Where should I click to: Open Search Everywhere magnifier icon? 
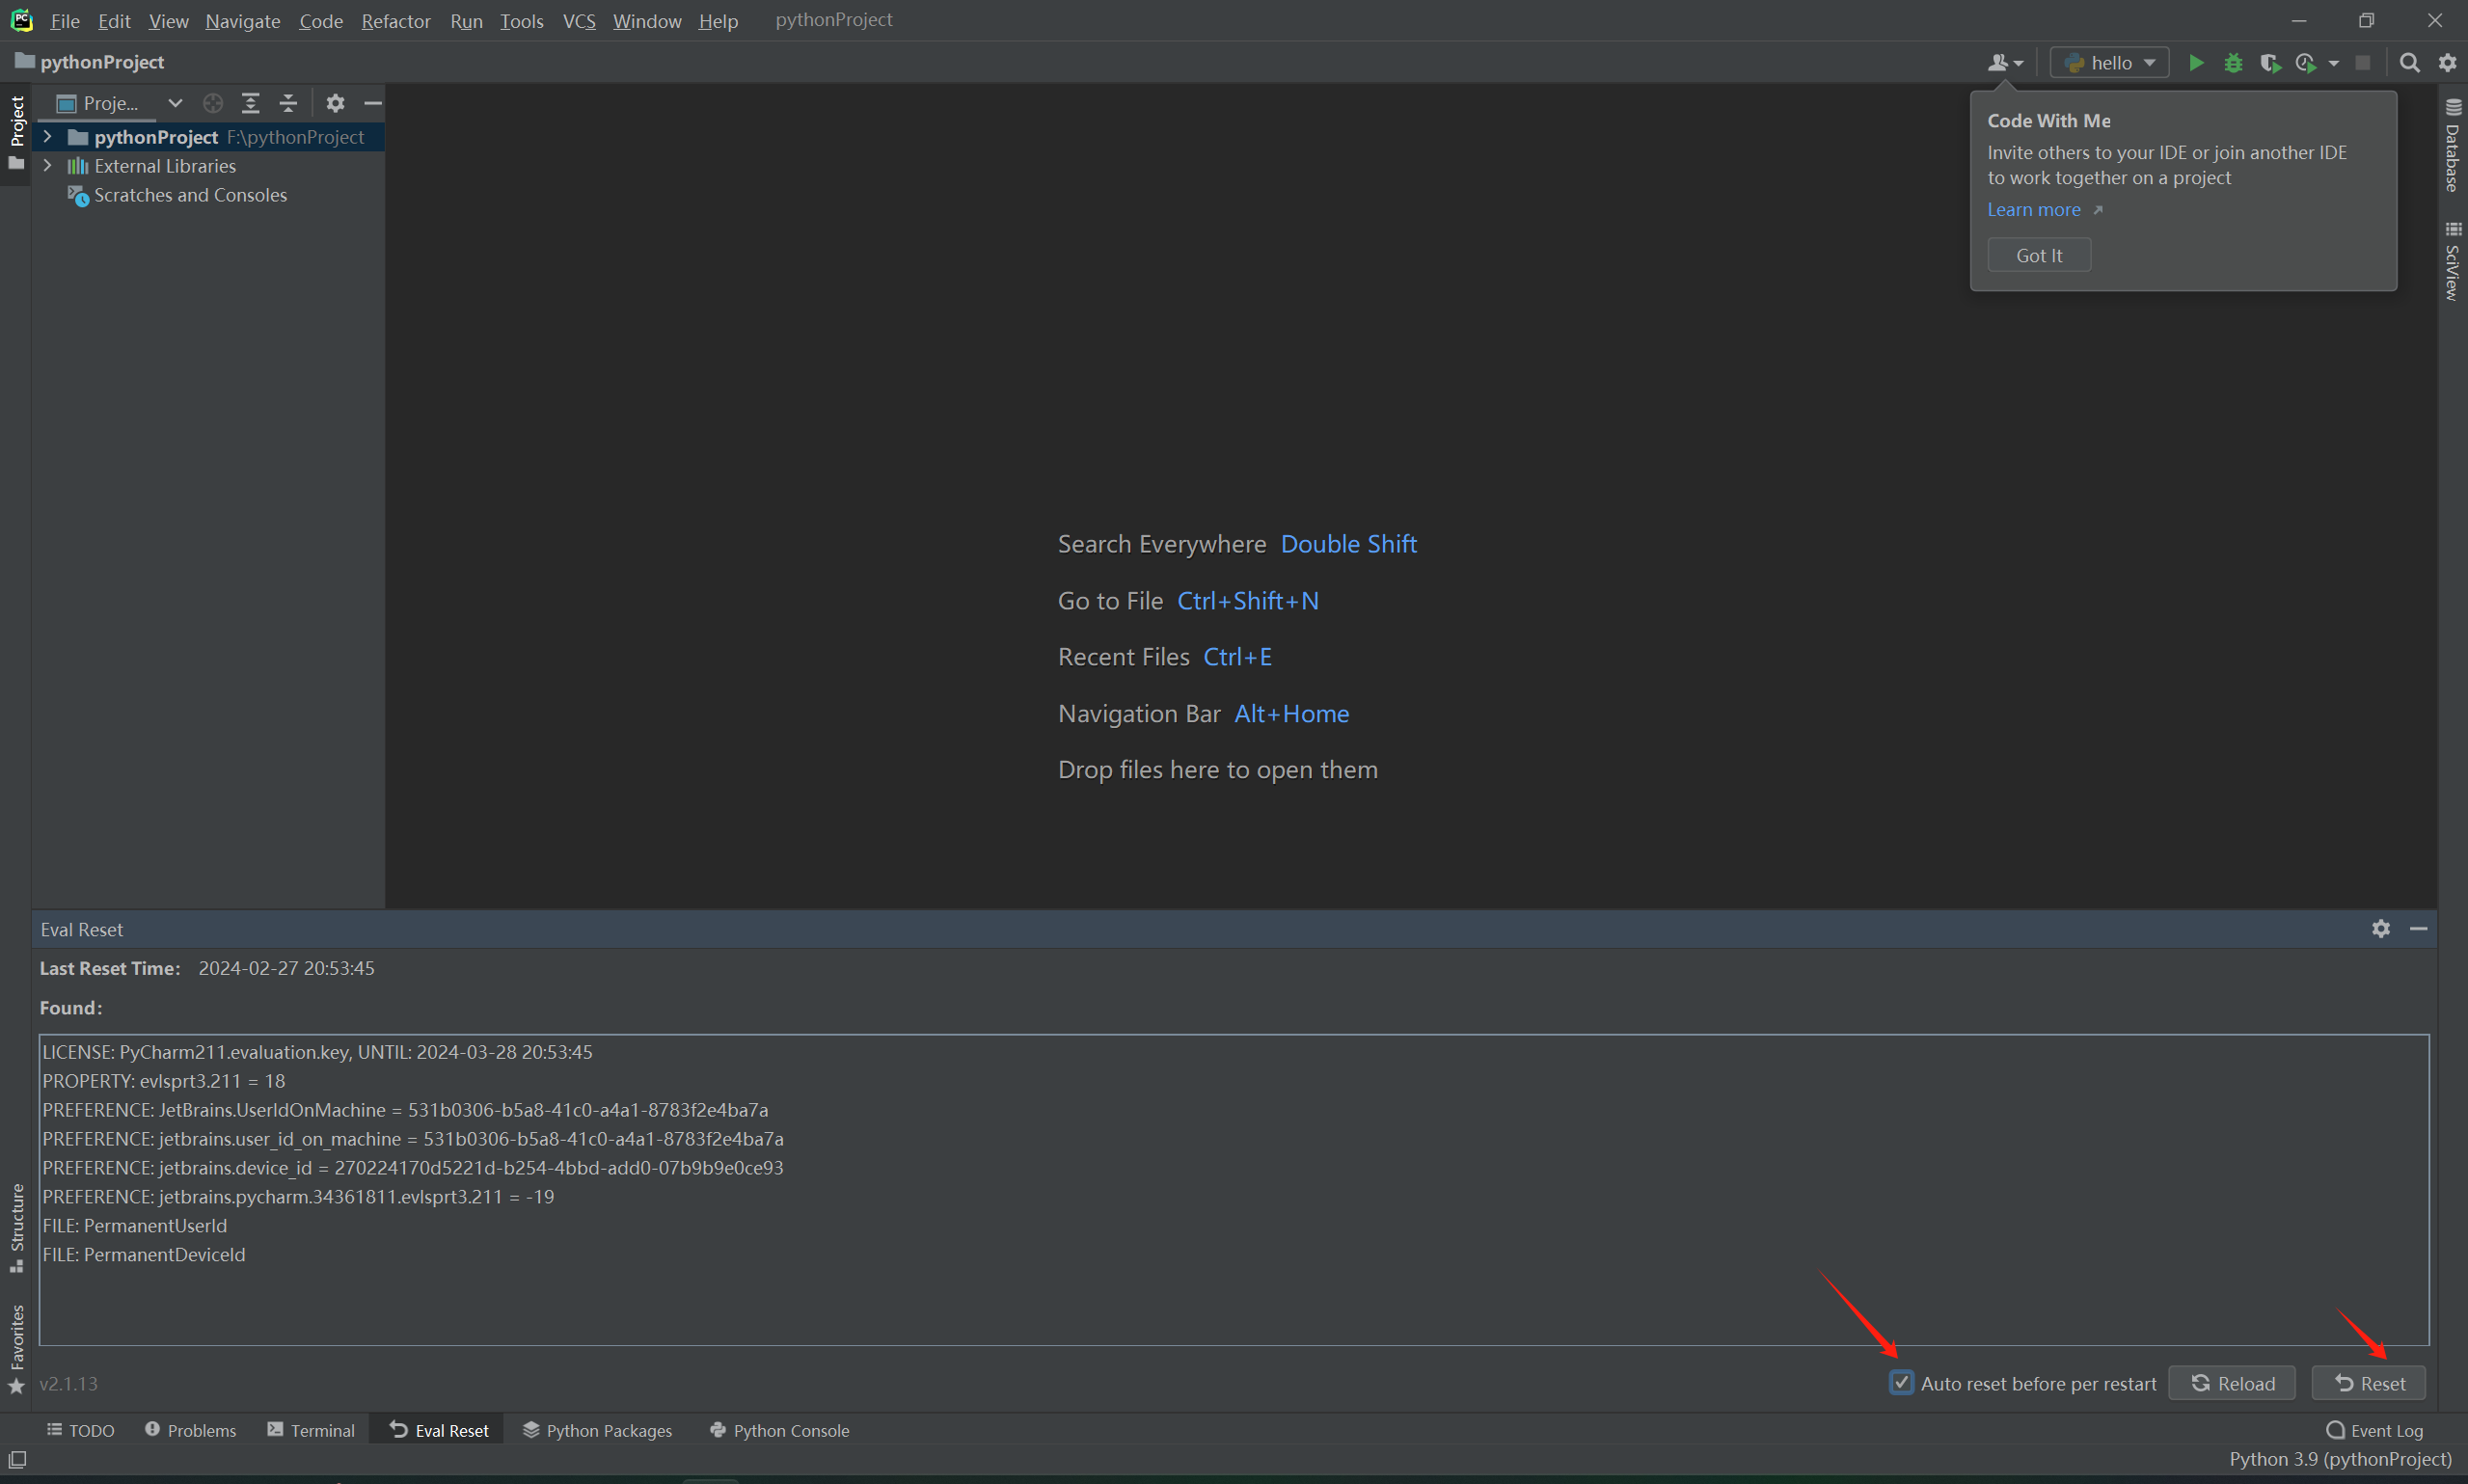click(x=2409, y=63)
